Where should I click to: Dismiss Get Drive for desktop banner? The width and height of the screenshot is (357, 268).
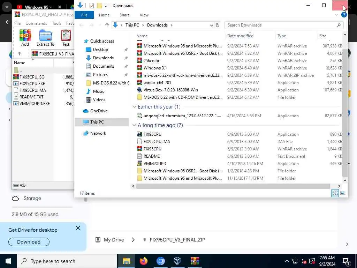pos(78,228)
